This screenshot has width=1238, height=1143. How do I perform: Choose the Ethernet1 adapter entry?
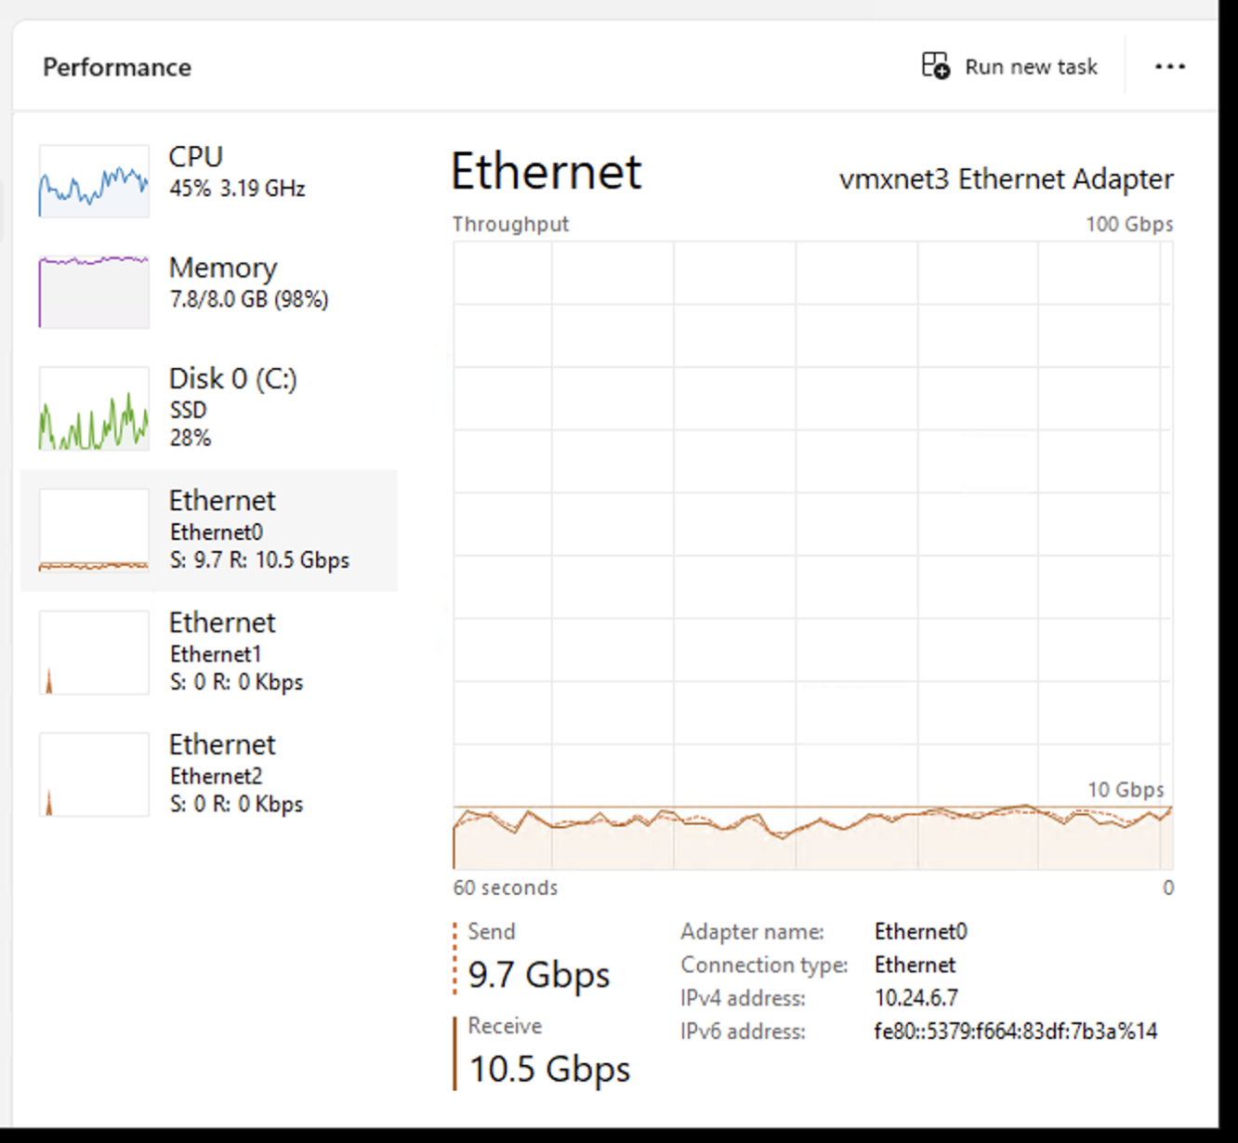209,652
